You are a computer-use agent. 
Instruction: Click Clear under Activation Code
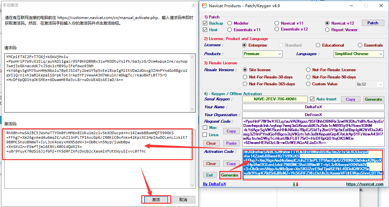click(x=211, y=164)
